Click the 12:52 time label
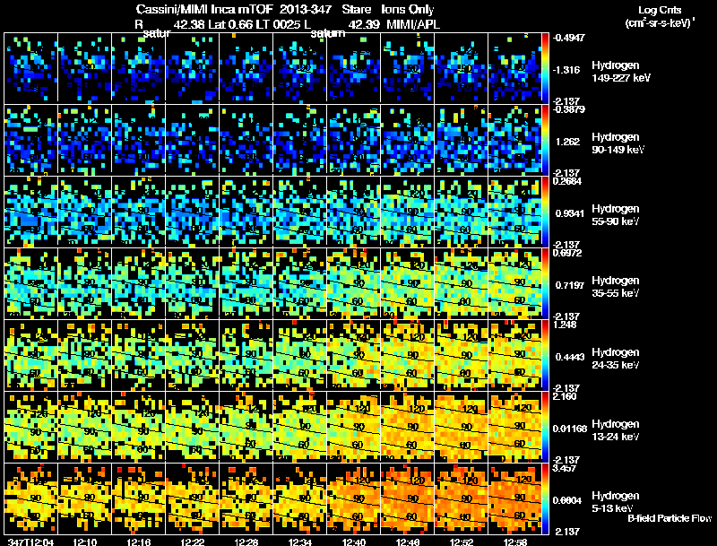This screenshot has width=717, height=546. tap(462, 542)
